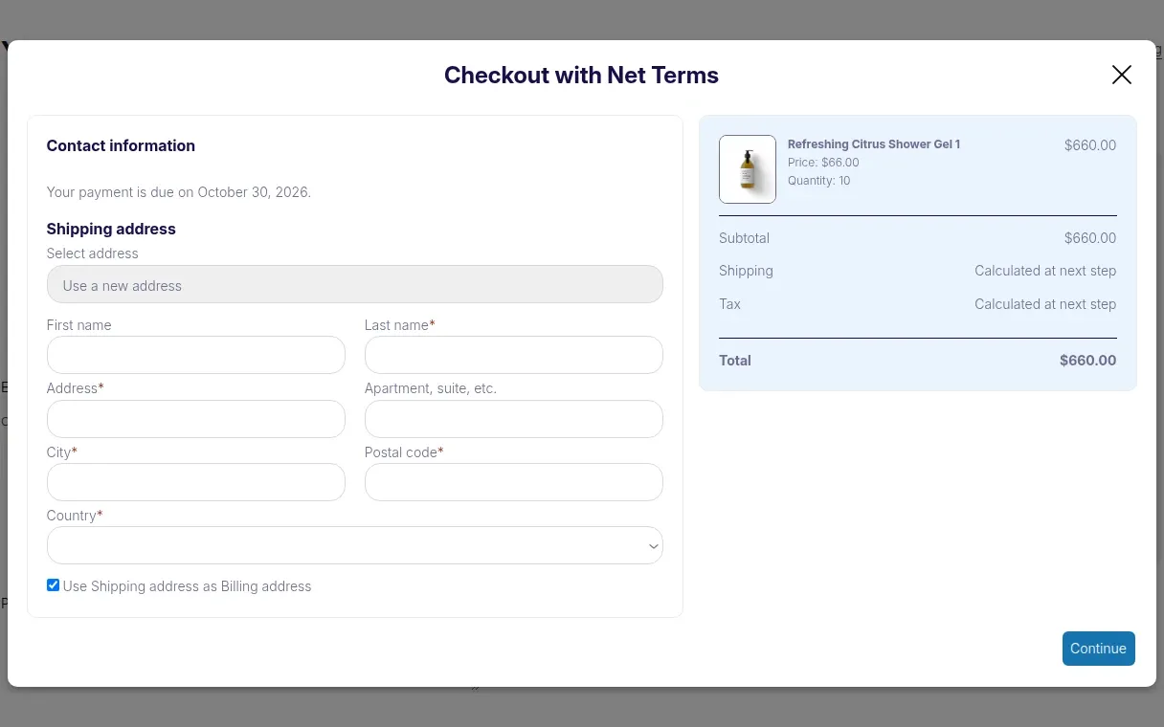Image resolution: width=1164 pixels, height=727 pixels.
Task: Click the Apartment, suite, etc. field
Action: pyautogui.click(x=513, y=419)
